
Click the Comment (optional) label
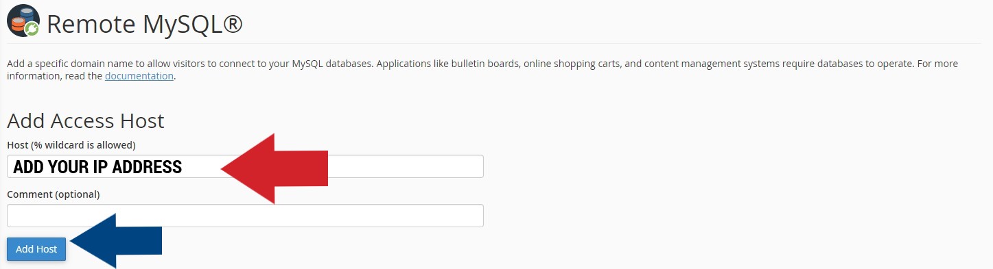click(x=54, y=194)
